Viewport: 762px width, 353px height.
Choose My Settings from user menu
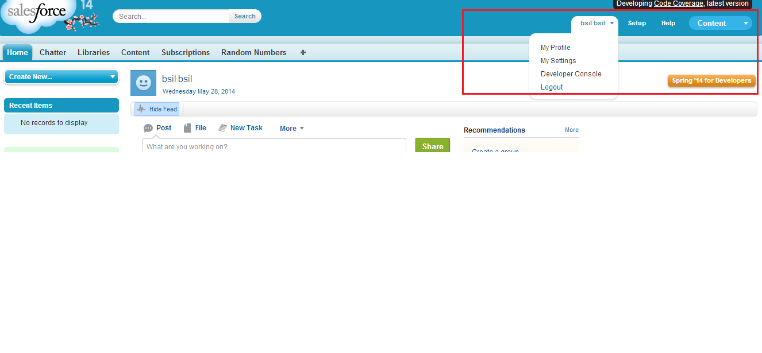[x=559, y=61]
